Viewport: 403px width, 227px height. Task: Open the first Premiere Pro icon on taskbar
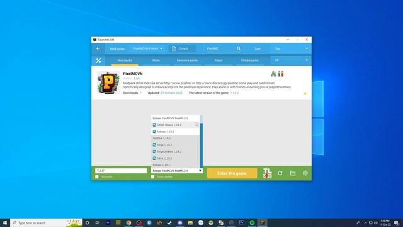coord(108,223)
